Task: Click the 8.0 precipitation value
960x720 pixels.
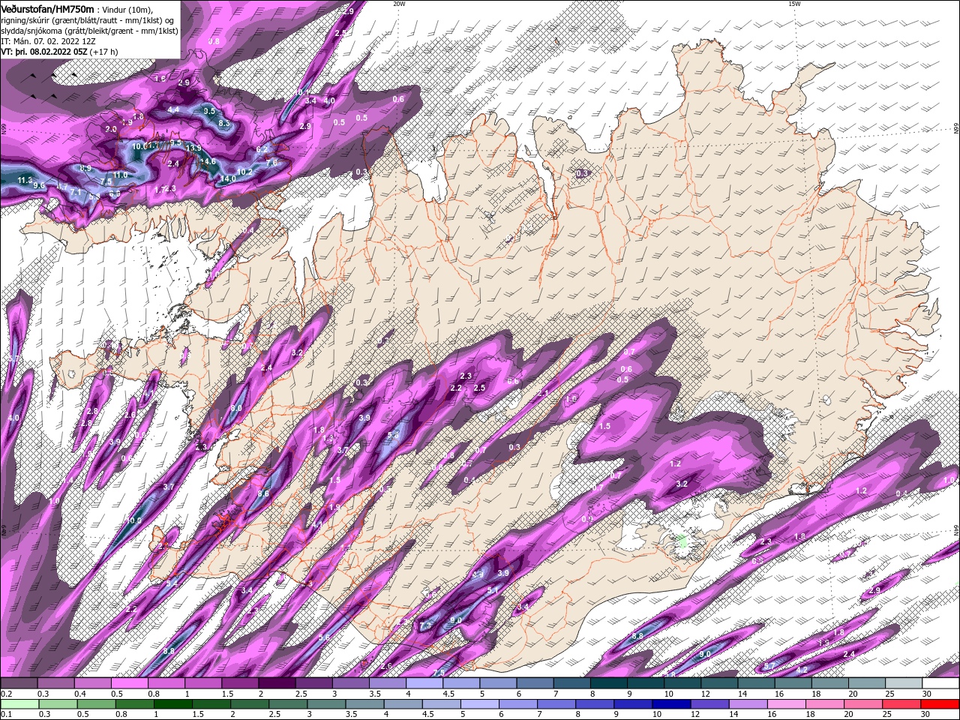Action: (x=235, y=408)
